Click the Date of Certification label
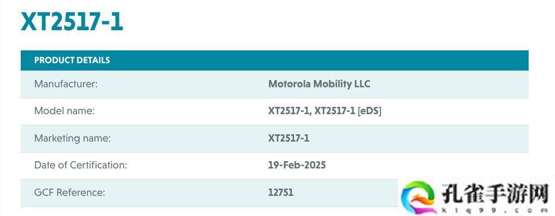This screenshot has width=555, height=216. [80, 165]
